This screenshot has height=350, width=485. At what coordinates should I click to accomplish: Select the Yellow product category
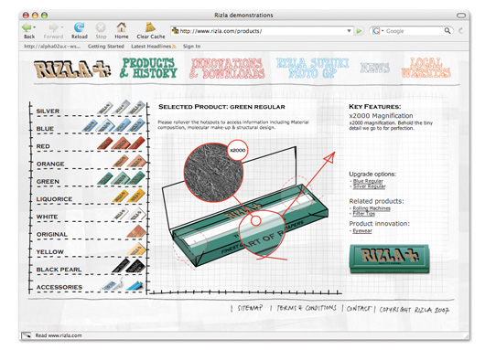pyautogui.click(x=88, y=249)
